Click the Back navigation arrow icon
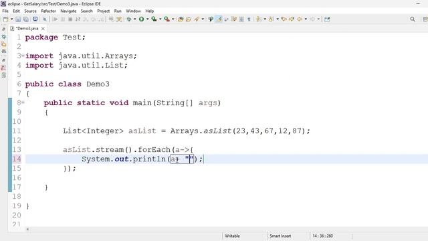Viewport: 428px width, 241px height. click(300, 19)
